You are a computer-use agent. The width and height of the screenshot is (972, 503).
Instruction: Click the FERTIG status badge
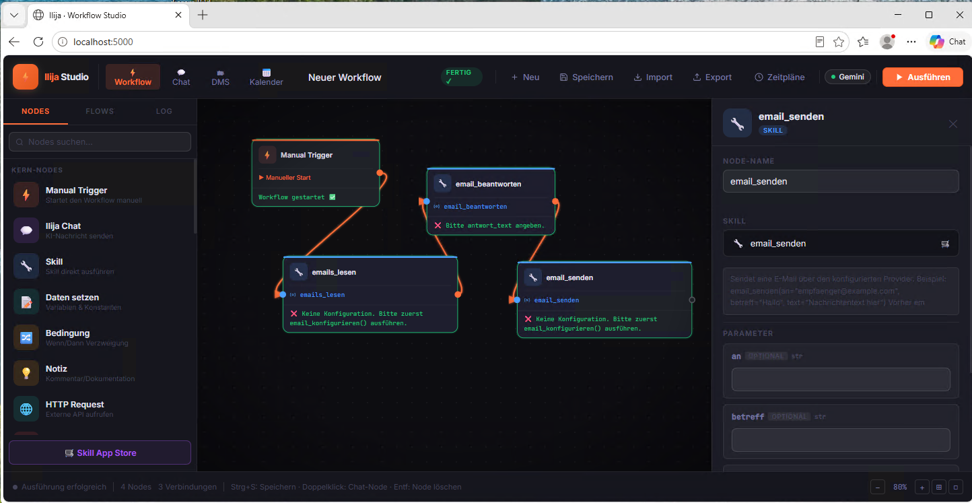(x=462, y=77)
